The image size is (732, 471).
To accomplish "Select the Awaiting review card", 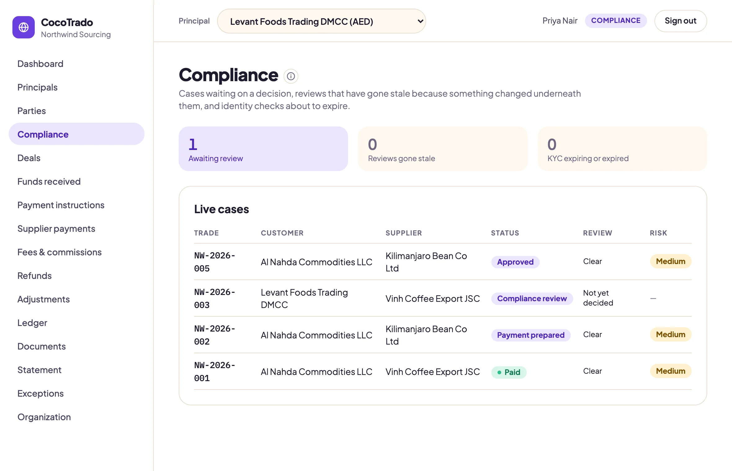I will coord(263,149).
